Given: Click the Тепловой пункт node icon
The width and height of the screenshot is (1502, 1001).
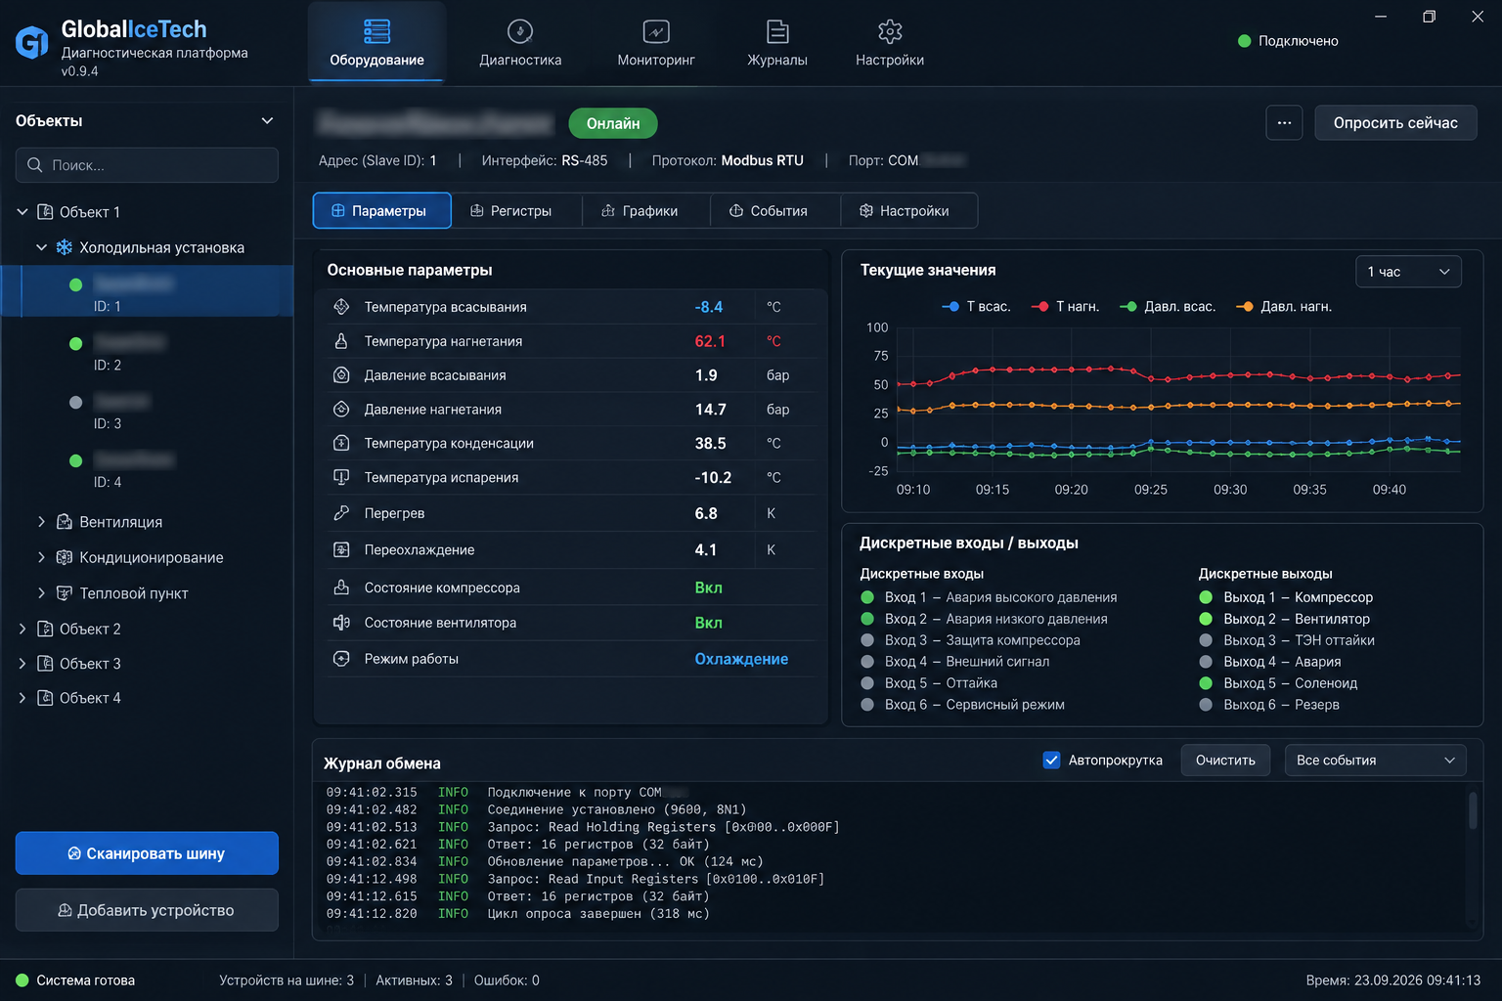Looking at the screenshot, I should 65,593.
